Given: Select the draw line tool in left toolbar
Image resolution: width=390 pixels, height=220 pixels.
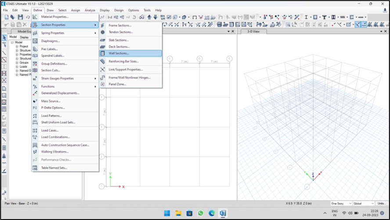Looking at the screenshot, I should click(4, 53).
